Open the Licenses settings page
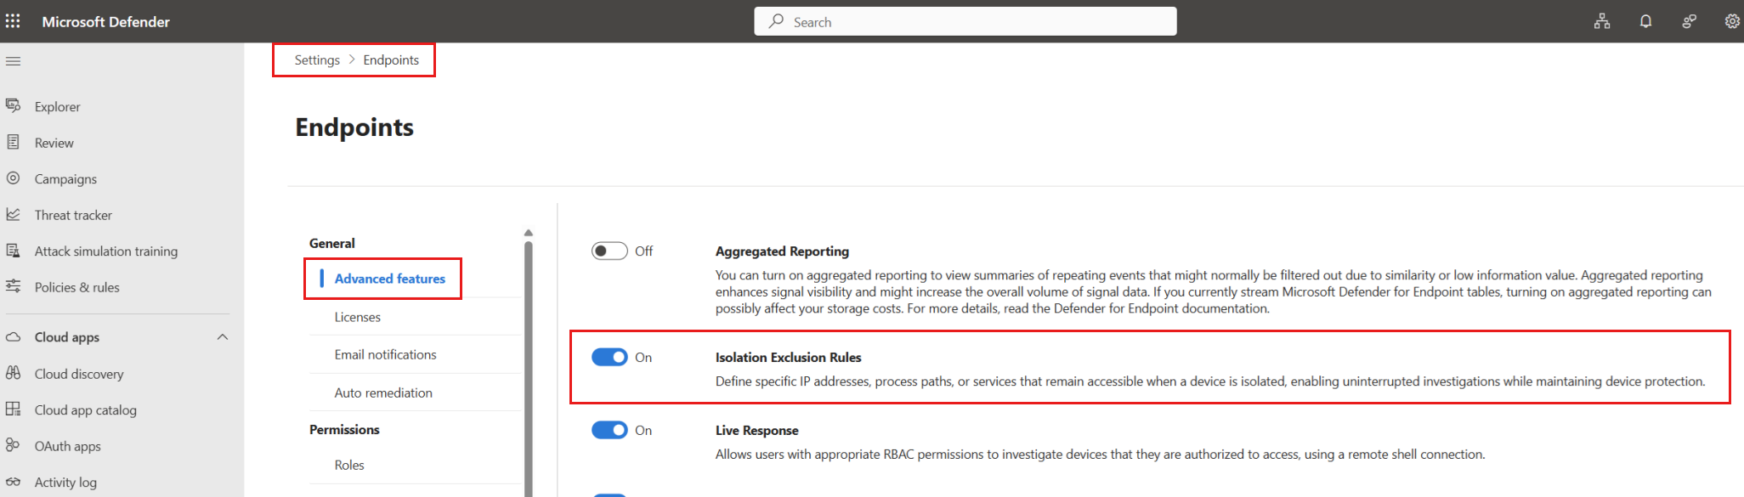This screenshot has height=497, width=1744. (357, 317)
